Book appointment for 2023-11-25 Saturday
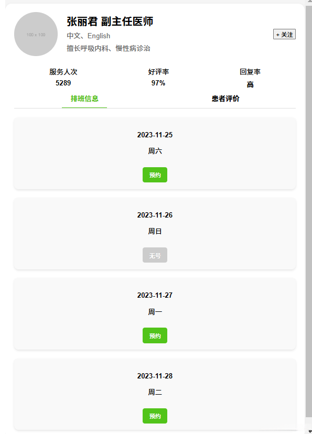312x434 pixels. pos(155,175)
